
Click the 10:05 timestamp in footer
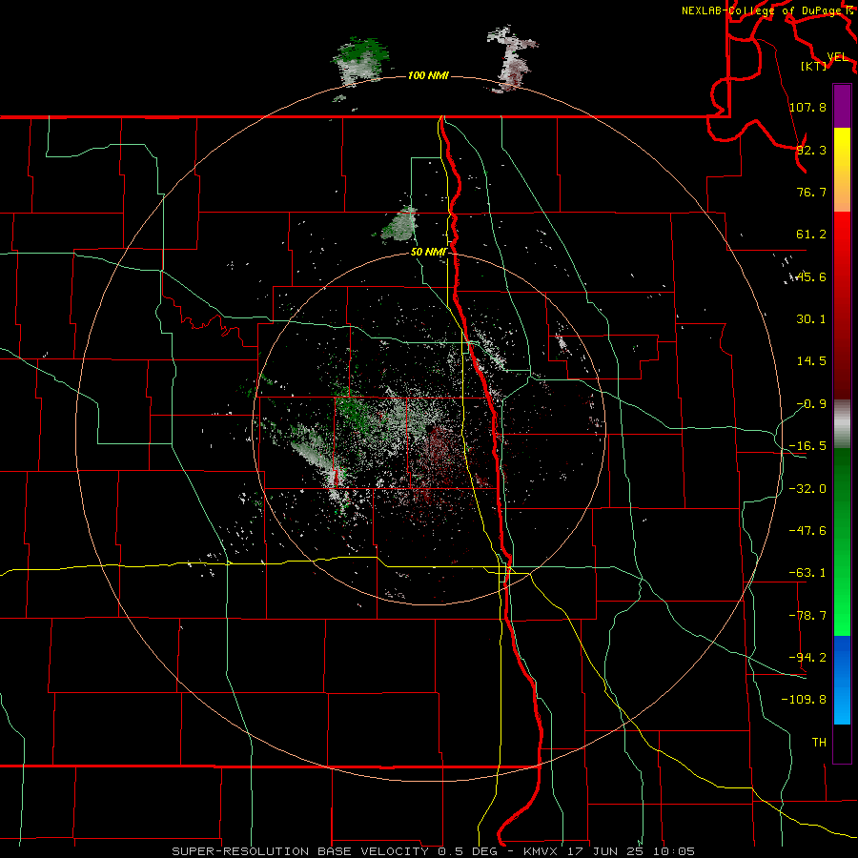tap(674, 851)
